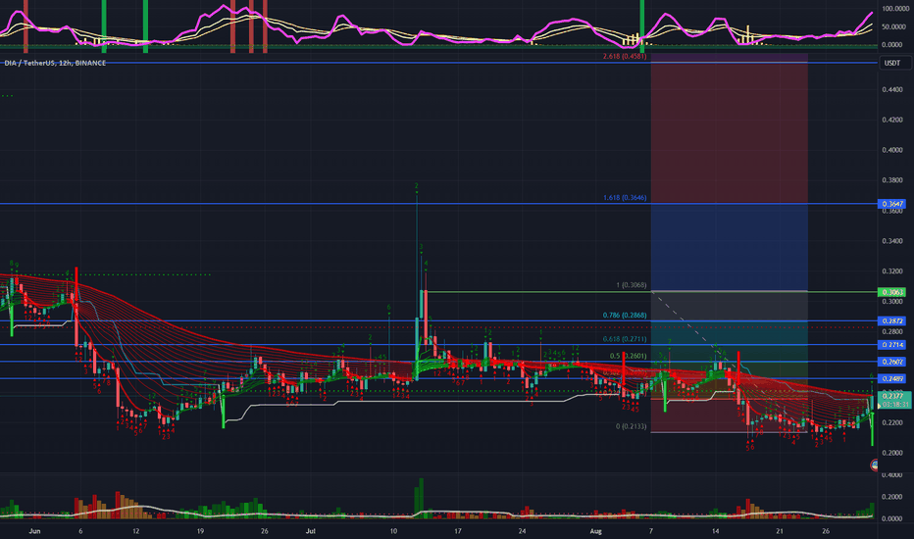Viewport: 914px width, 539px height.
Task: Click the Jul label on time axis
Action: 311,531
